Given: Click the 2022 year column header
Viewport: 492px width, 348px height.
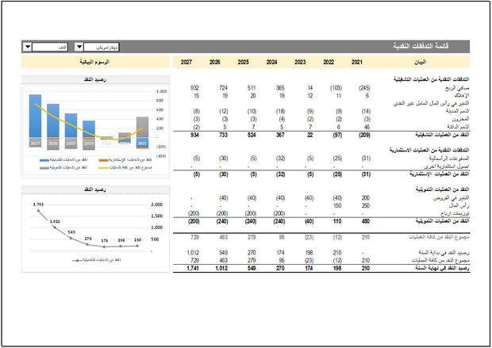Looking at the screenshot, I should (x=329, y=62).
